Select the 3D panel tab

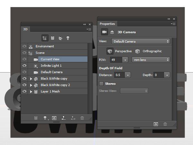coord(25,29)
